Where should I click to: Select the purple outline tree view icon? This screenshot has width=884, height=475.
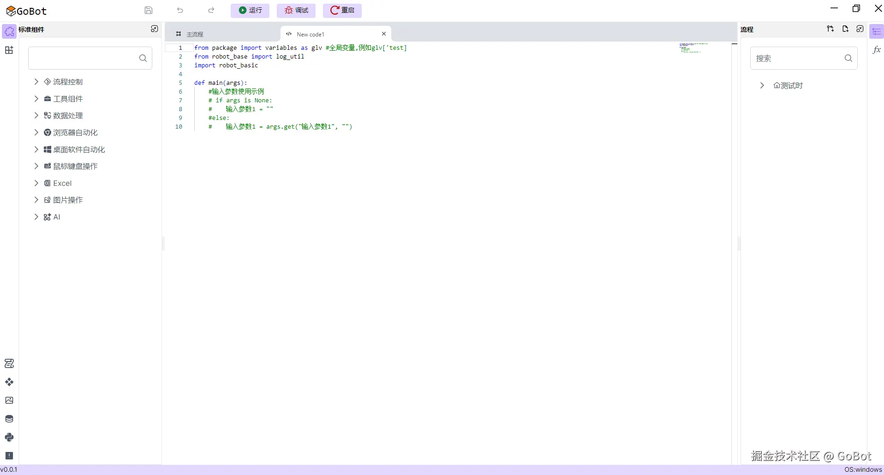point(876,31)
